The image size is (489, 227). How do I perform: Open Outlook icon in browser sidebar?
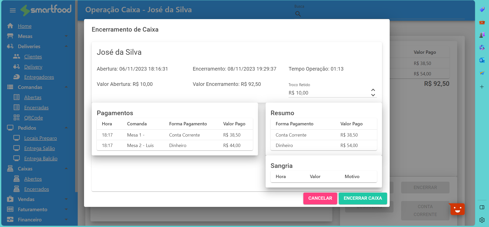pos(482,60)
